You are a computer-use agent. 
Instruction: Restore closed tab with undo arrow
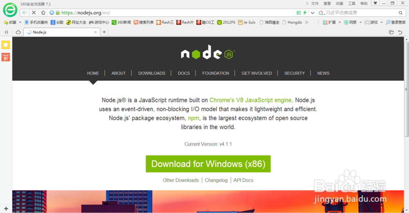[400, 32]
